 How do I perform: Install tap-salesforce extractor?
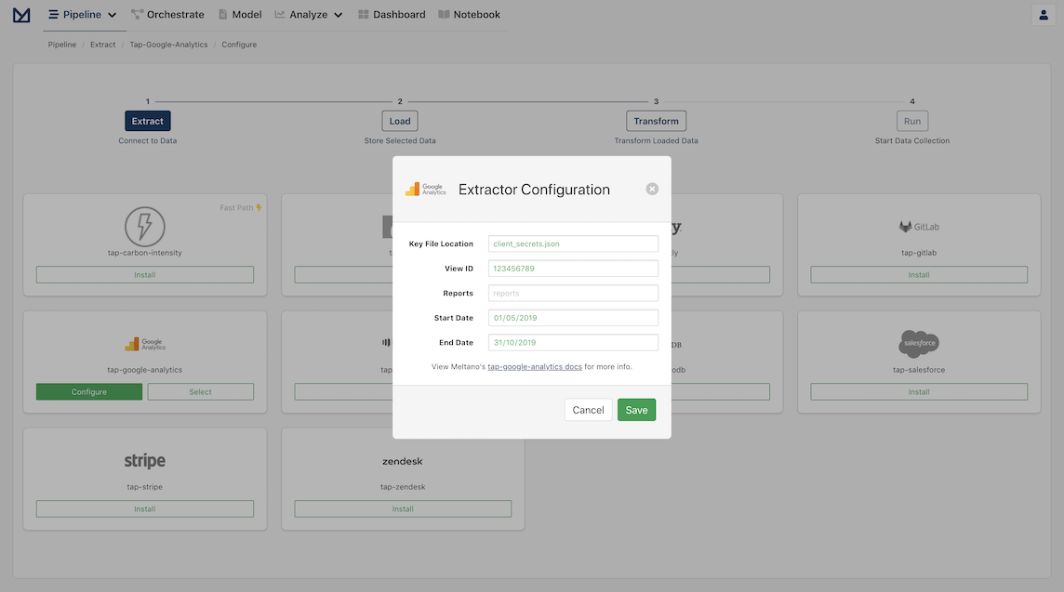tap(919, 392)
